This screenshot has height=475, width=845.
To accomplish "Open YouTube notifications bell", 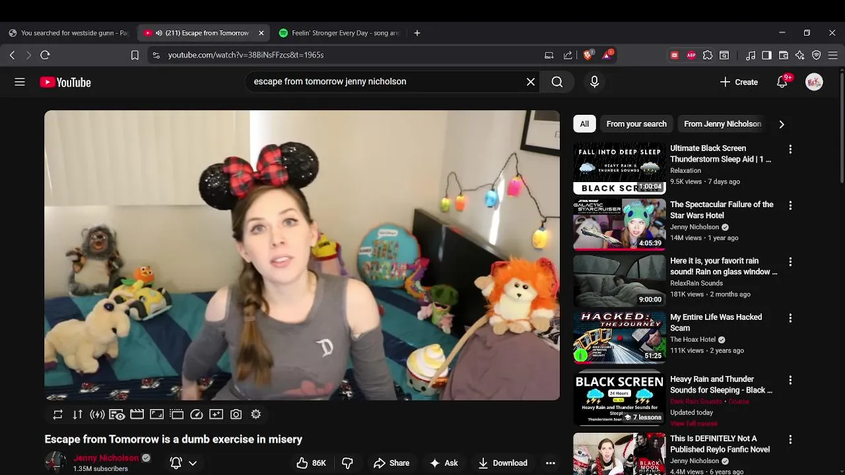I will [x=782, y=82].
